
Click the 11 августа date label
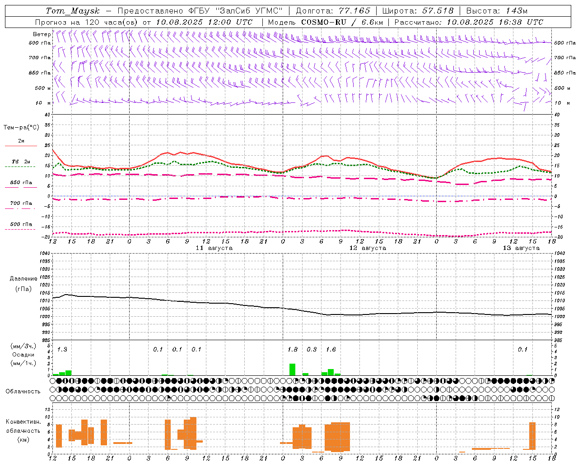(x=214, y=248)
